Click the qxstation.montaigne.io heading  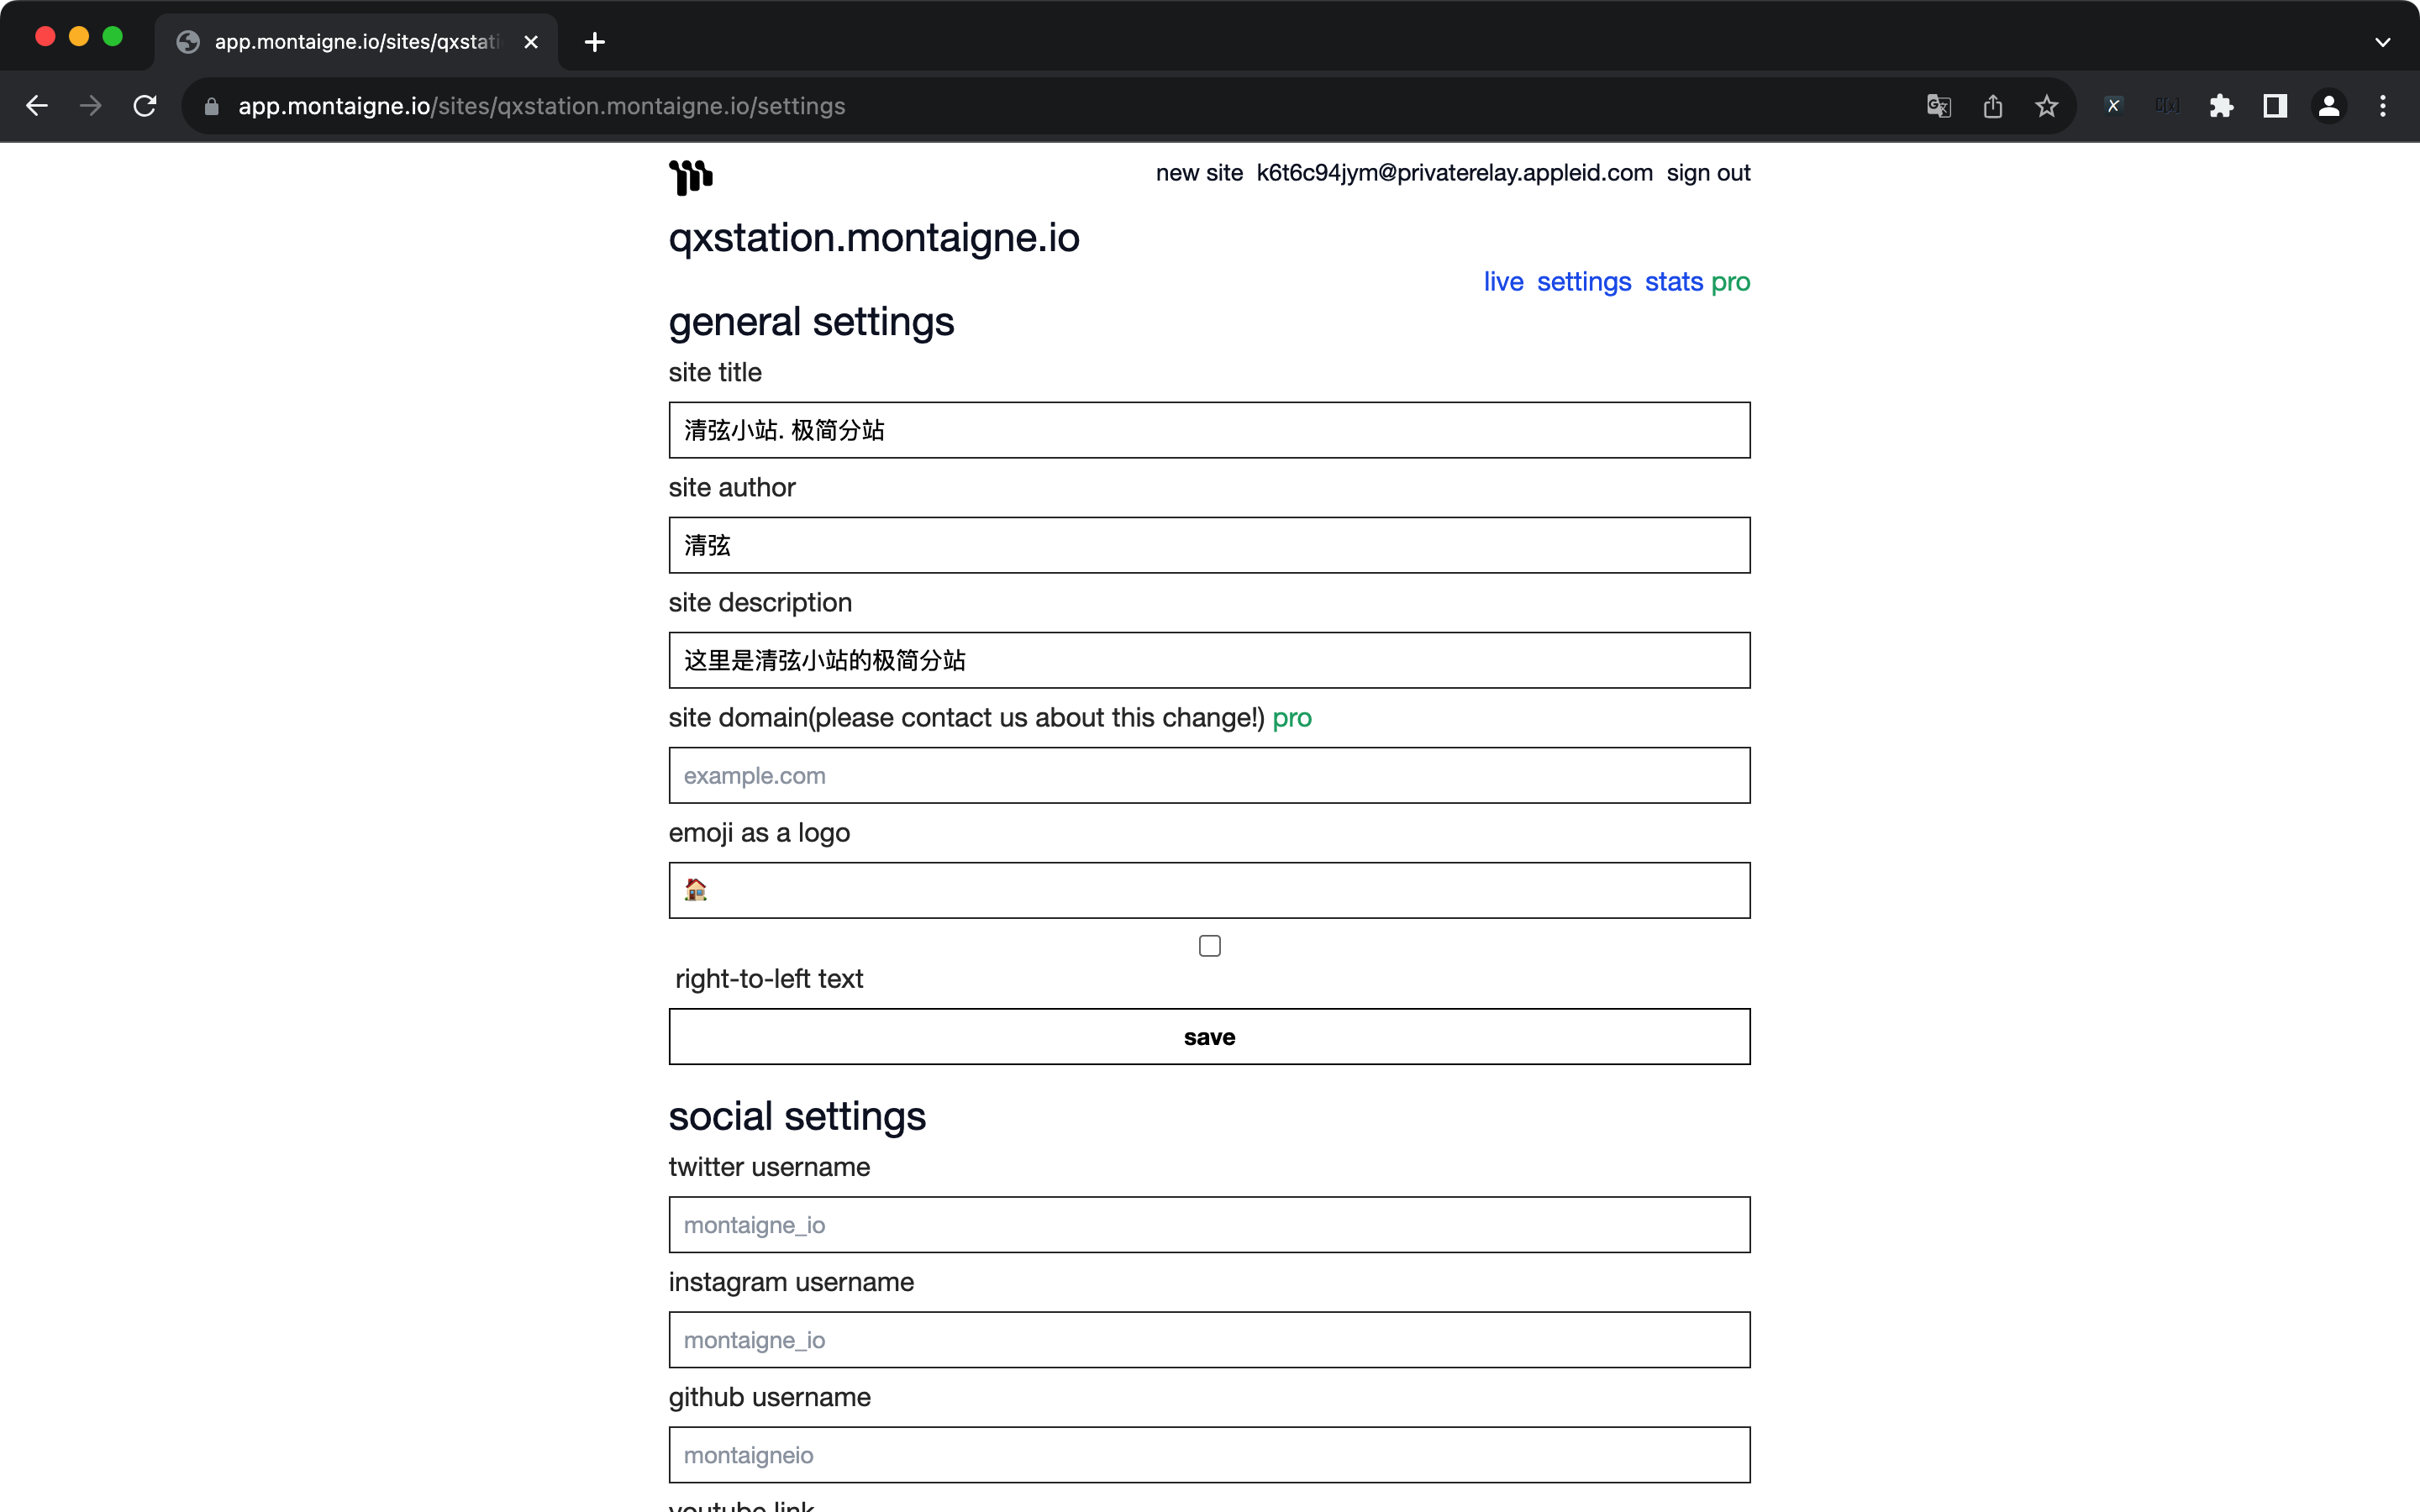874,238
